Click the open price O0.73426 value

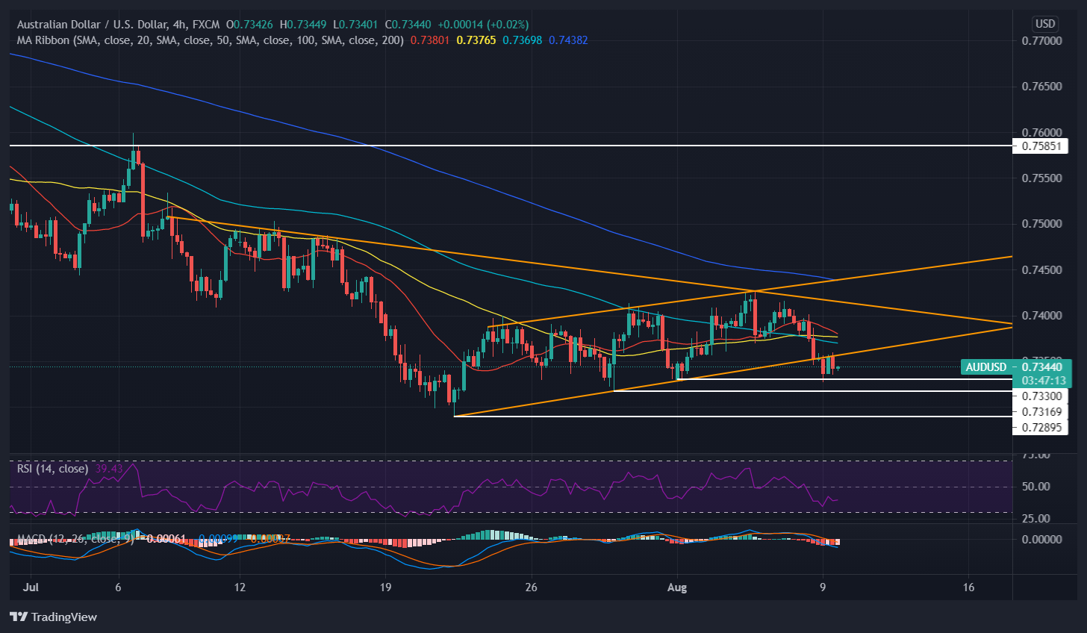[251, 25]
